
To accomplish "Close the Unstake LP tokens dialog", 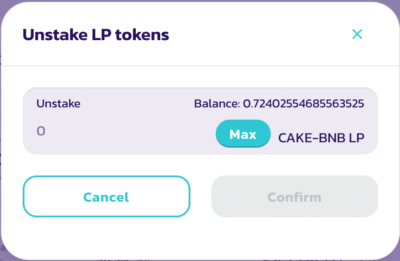I will (357, 34).
